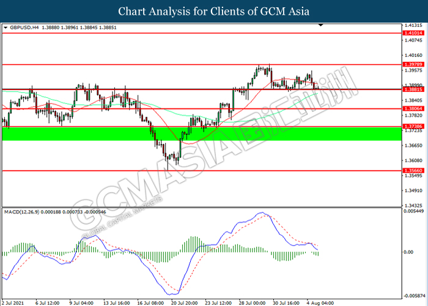The image size is (428, 306).
Task: Select the 1.38815 price level label
Action: (x=413, y=89)
